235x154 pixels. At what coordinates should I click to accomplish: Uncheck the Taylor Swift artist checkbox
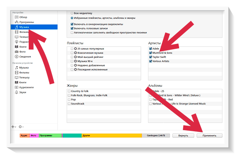point(151,57)
